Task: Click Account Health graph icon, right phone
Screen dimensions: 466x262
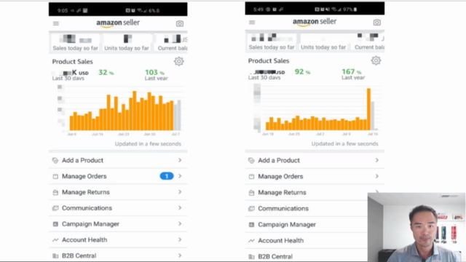Action: 251,241
